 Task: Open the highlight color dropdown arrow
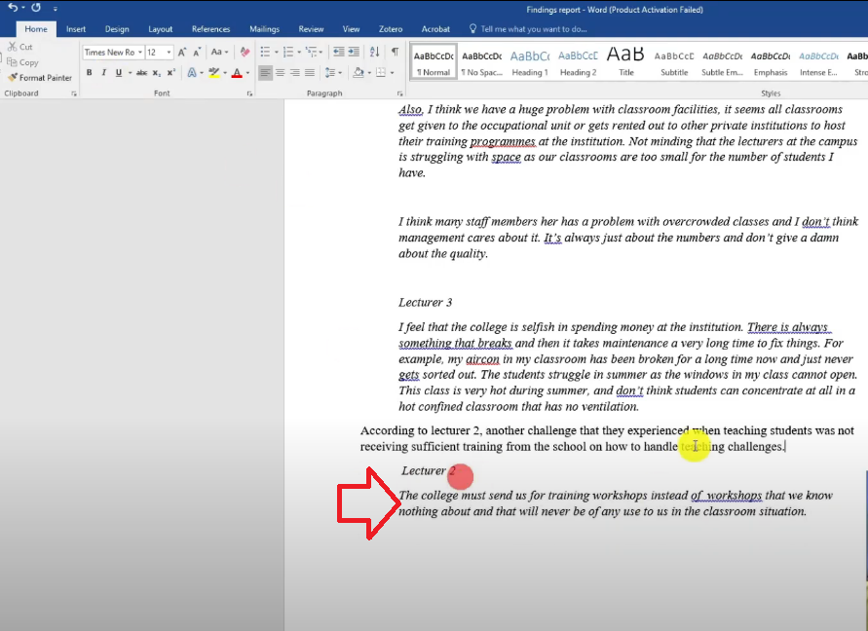225,72
